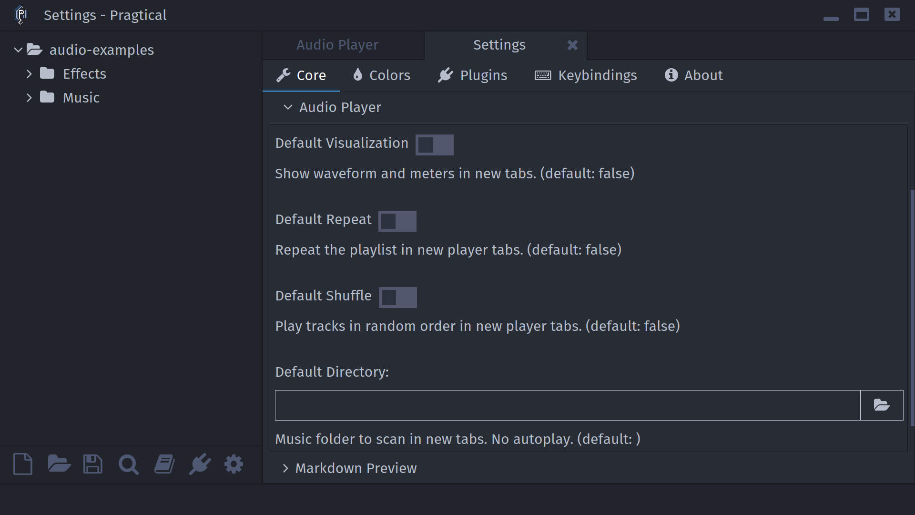Click the Pragtical logo in title bar
The height and width of the screenshot is (515, 915).
tap(21, 15)
